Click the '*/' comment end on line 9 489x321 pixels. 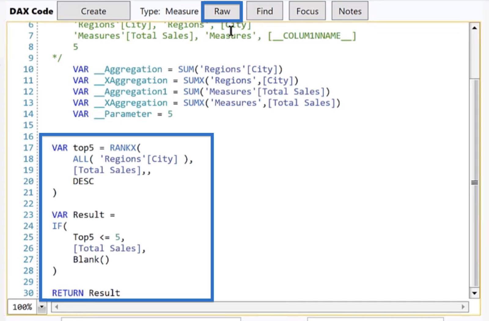point(57,58)
